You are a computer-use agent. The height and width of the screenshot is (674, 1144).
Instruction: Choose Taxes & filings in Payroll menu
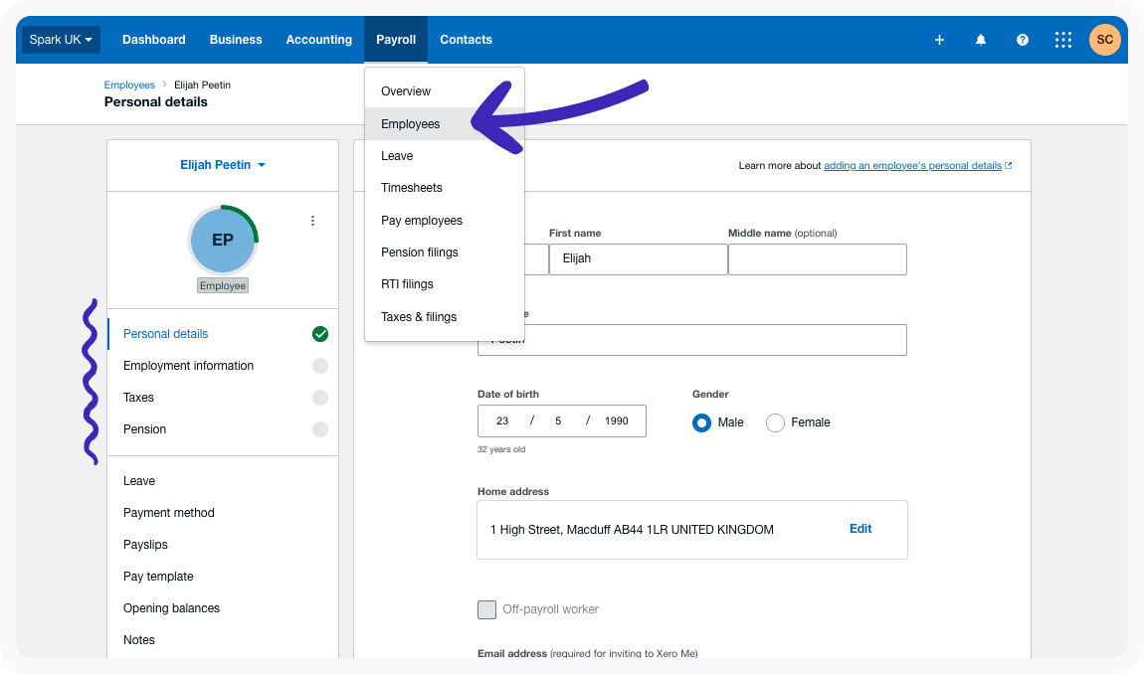point(445,316)
